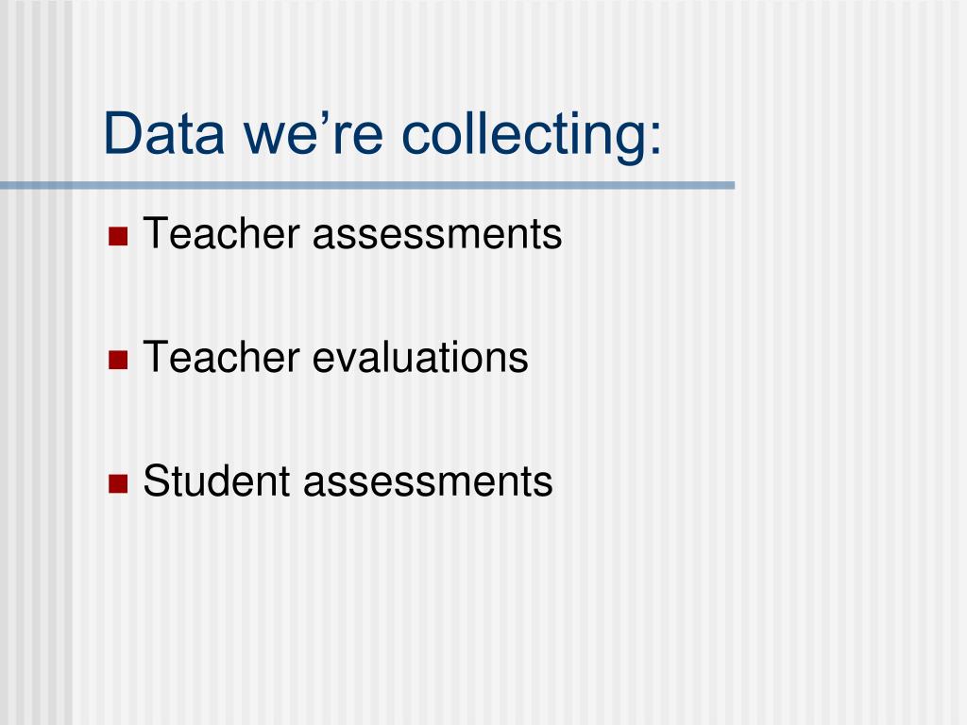Click the word 'Teacher' in the first bullet
Viewport: 967px width, 725px height.
coord(221,234)
